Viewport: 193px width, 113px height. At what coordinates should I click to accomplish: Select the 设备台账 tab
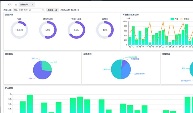click(x=24, y=5)
